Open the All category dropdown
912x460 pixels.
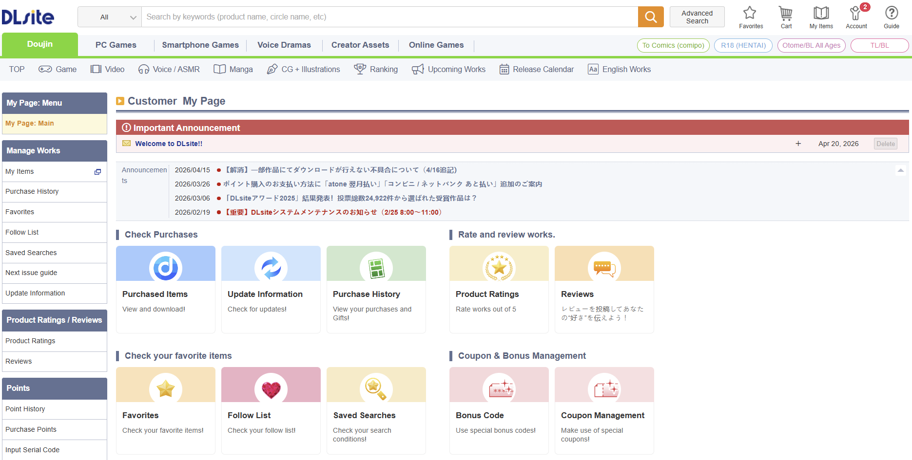110,17
